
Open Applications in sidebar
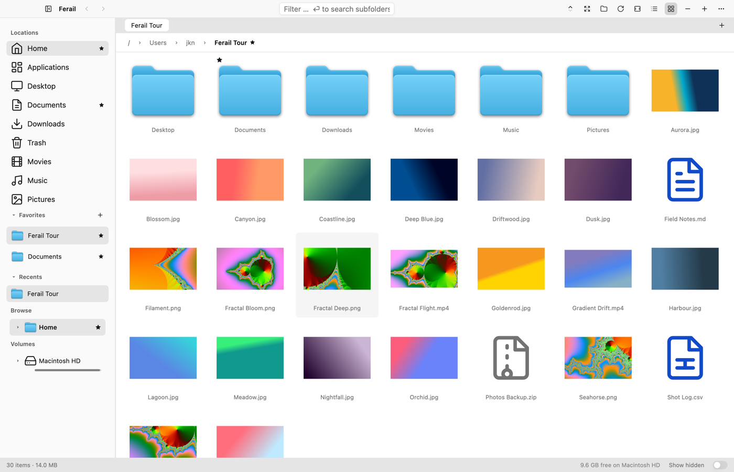tap(58, 67)
